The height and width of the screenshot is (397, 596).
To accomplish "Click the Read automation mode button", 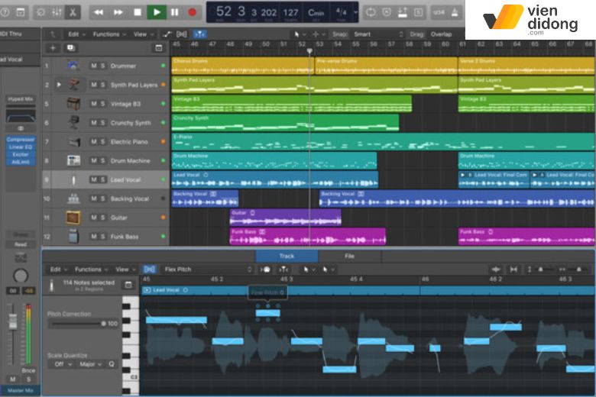I will pyautogui.click(x=21, y=244).
